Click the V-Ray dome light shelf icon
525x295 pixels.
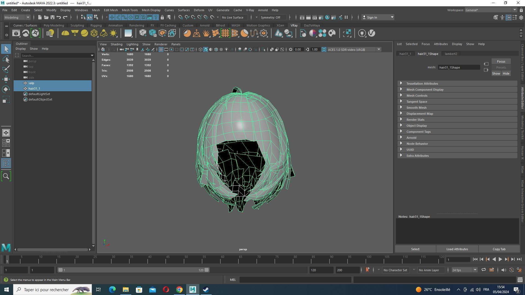[65, 33]
